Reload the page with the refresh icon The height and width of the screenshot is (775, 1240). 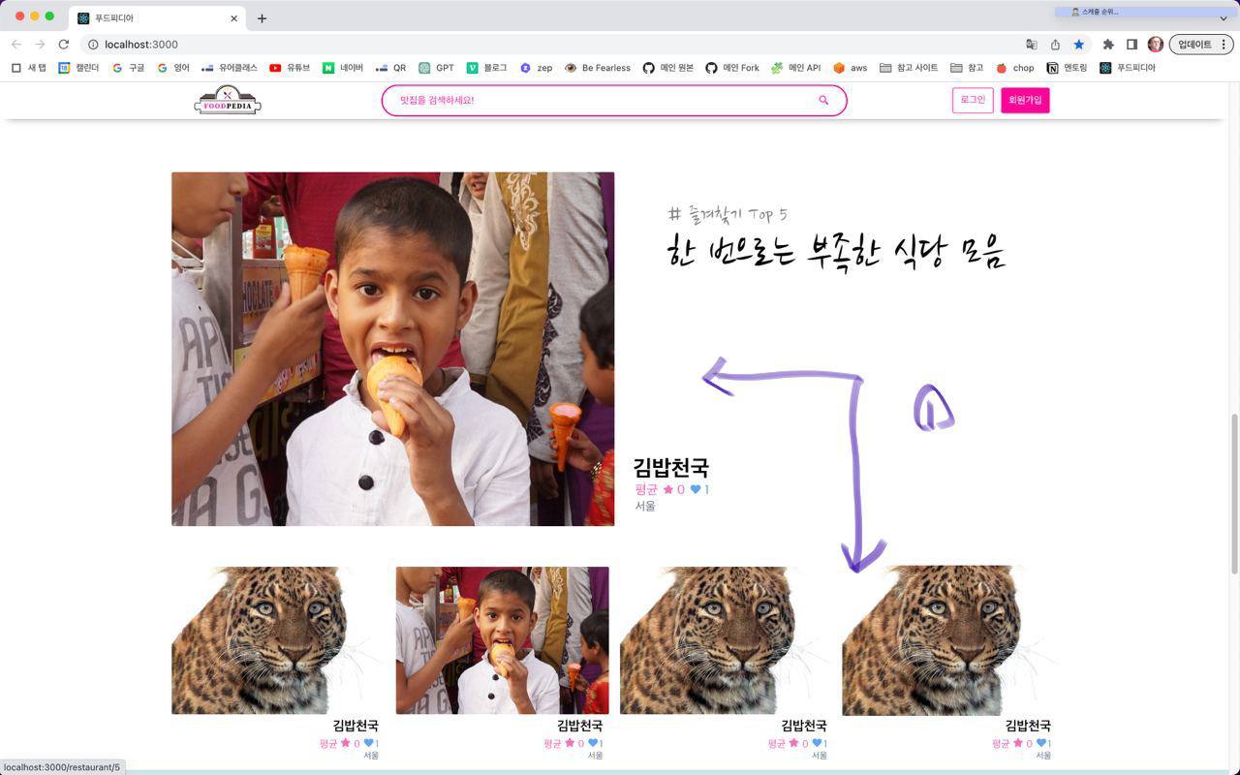pyautogui.click(x=64, y=44)
